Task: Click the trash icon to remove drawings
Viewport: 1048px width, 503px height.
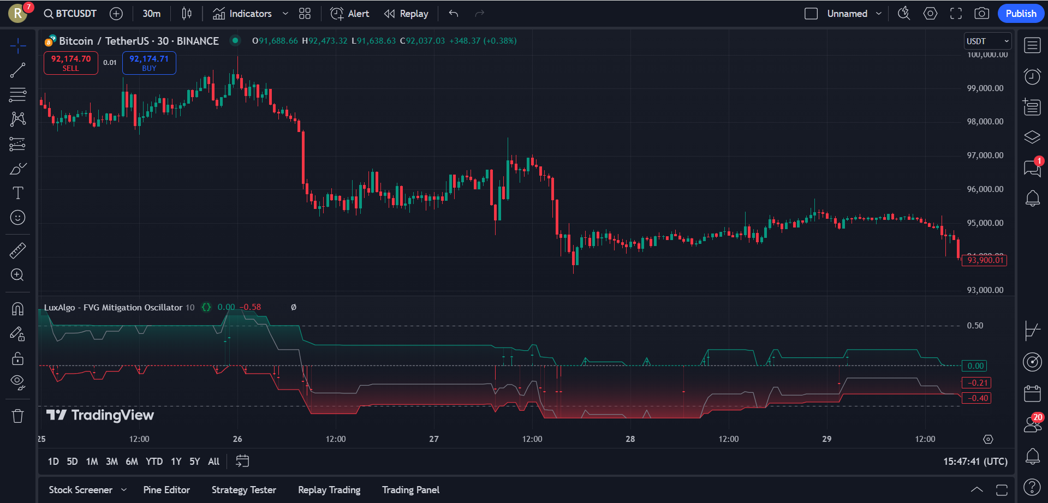Action: click(17, 416)
